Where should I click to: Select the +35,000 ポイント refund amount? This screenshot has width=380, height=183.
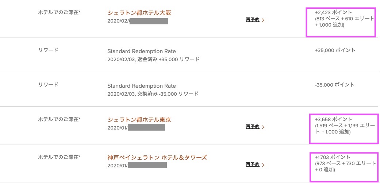(x=335, y=50)
